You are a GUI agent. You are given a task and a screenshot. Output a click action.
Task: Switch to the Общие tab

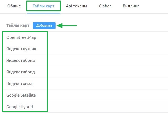14,6
